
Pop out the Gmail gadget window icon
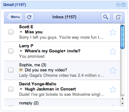tap(123, 5)
